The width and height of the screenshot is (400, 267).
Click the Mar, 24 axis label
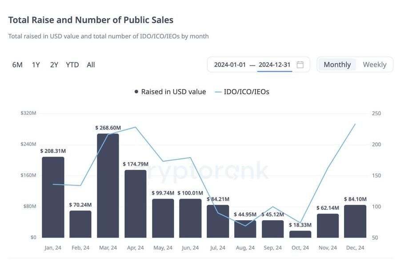[108, 247]
